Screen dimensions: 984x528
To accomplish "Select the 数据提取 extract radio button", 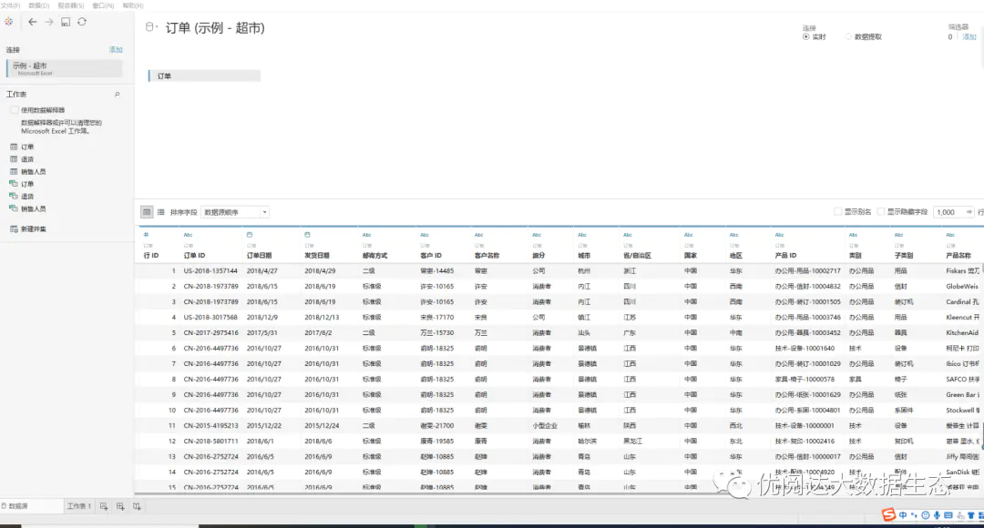I will 848,37.
